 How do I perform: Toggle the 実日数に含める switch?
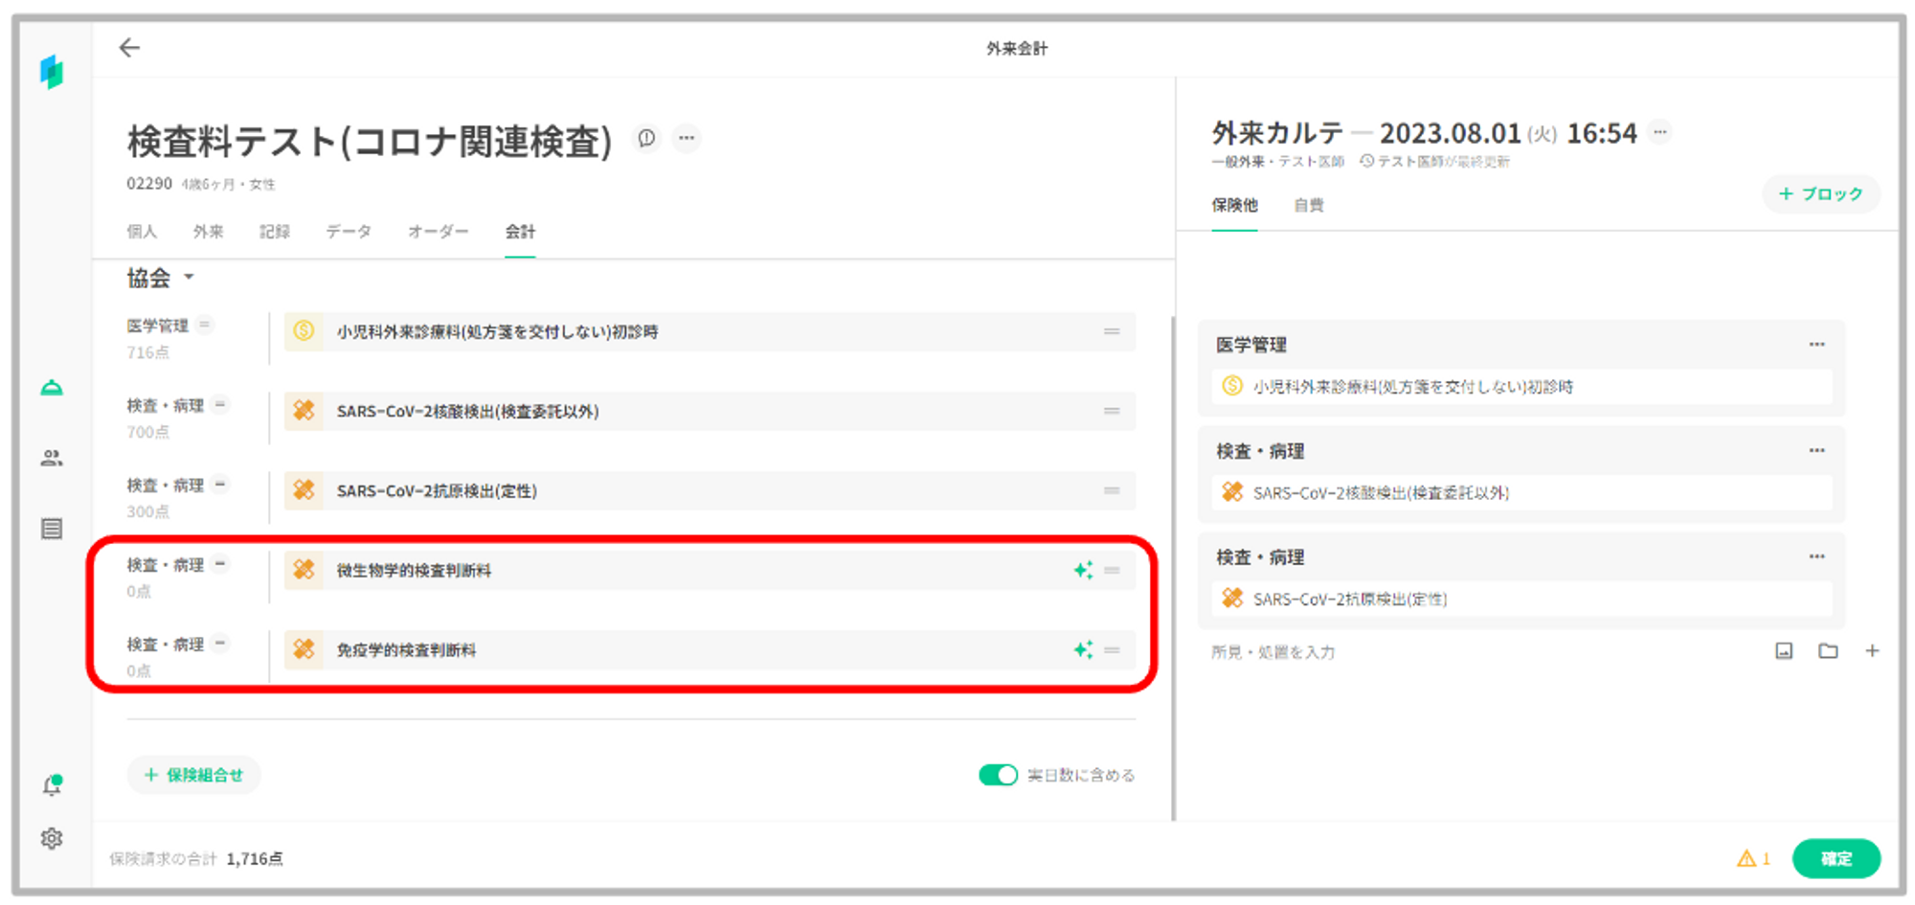pyautogui.click(x=997, y=775)
